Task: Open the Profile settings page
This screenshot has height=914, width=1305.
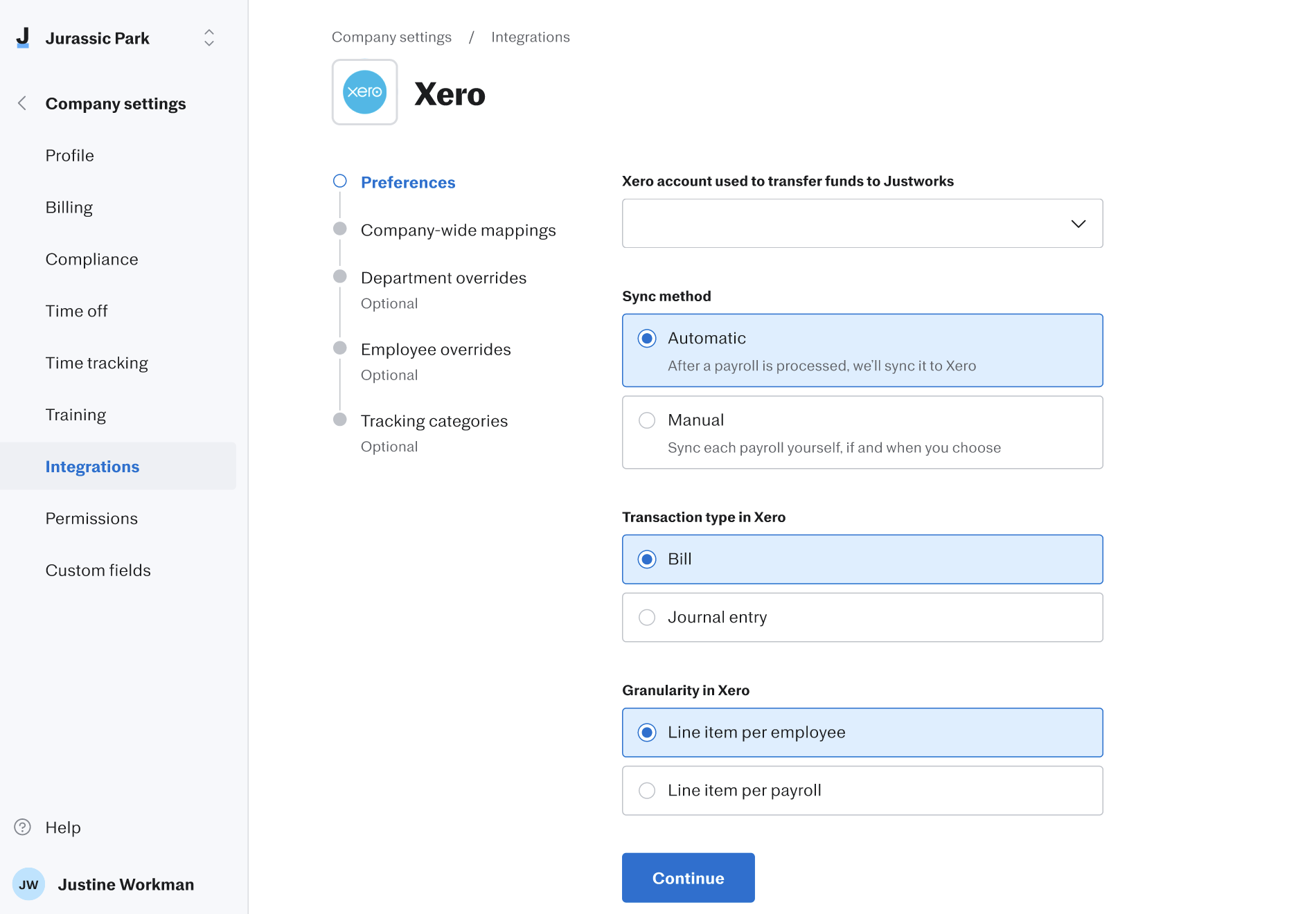Action: [x=70, y=155]
